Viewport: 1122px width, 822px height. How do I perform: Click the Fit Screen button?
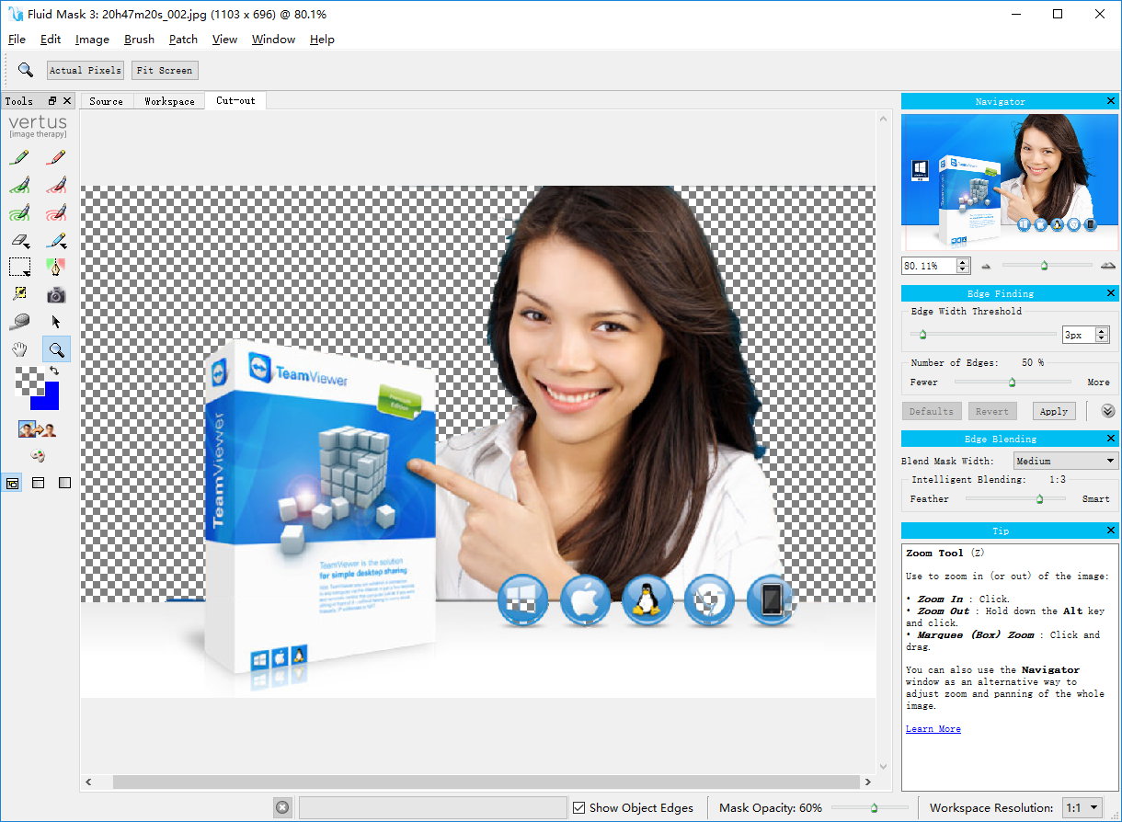(165, 71)
